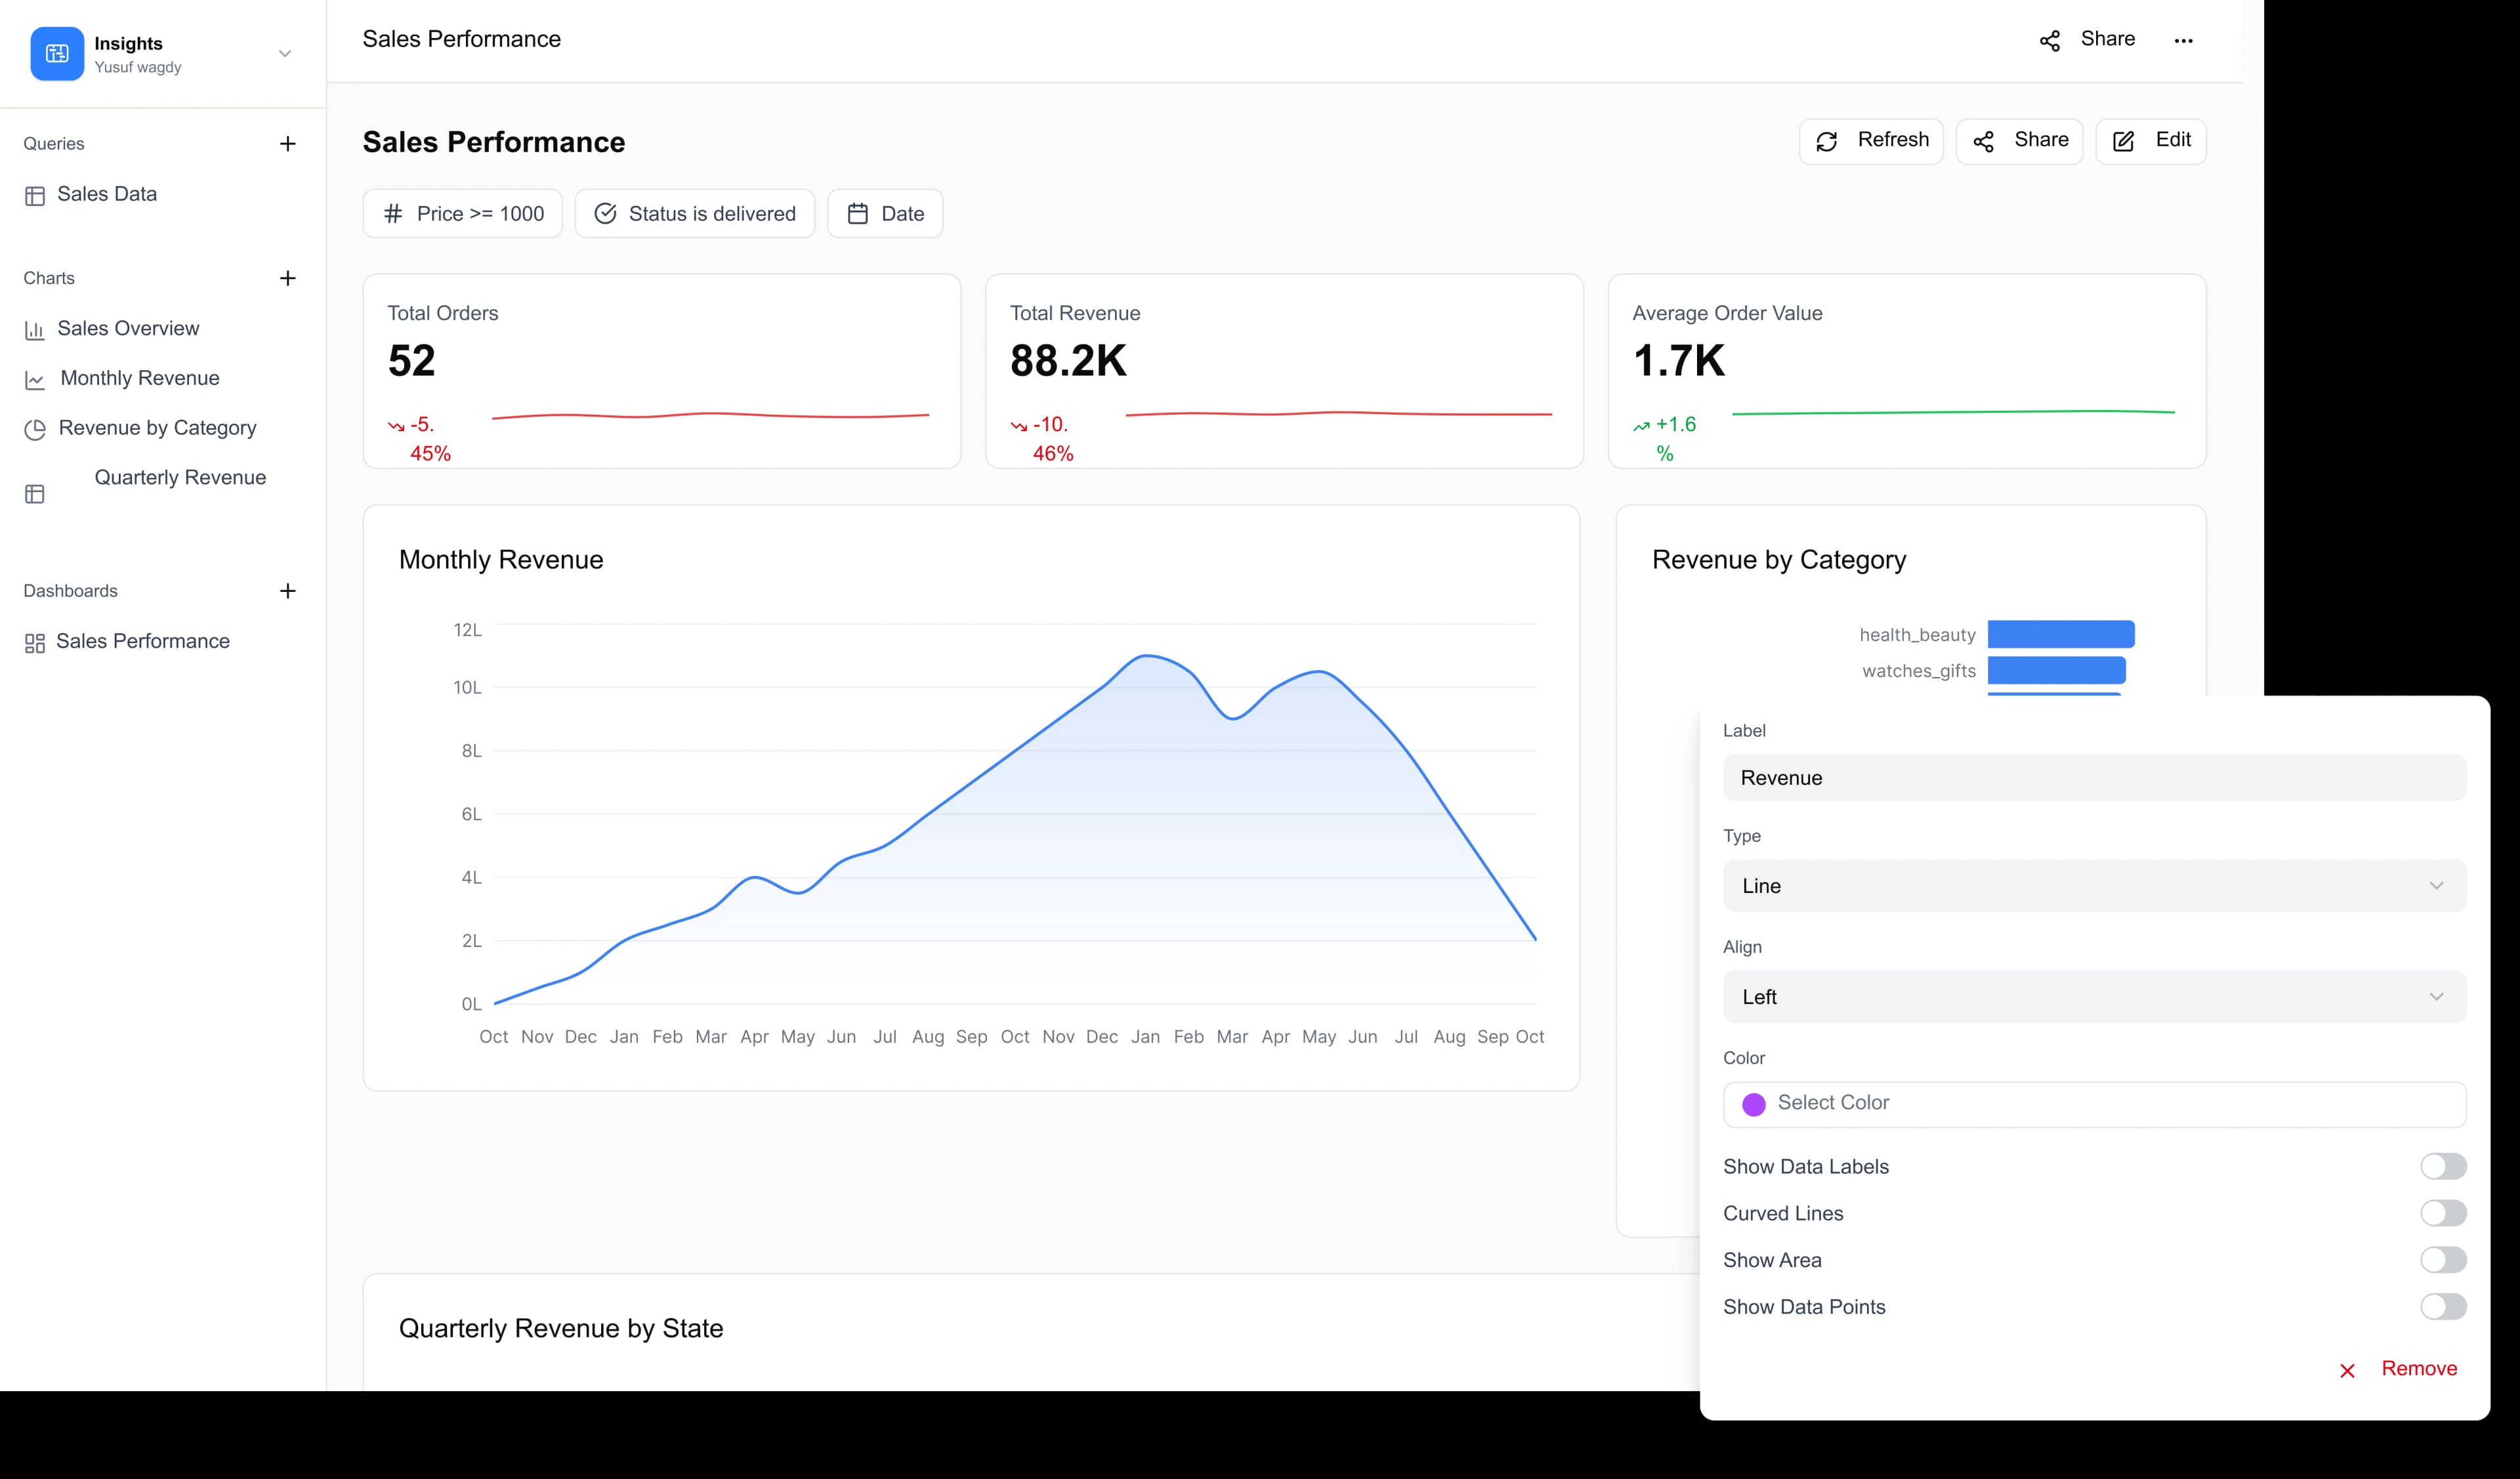Expand the Insights workspace chevron
This screenshot has width=2520, height=1479.
[285, 54]
